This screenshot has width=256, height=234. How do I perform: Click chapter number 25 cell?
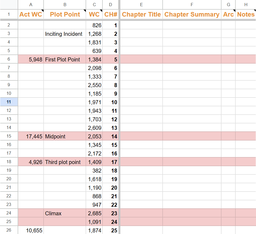click(x=111, y=230)
